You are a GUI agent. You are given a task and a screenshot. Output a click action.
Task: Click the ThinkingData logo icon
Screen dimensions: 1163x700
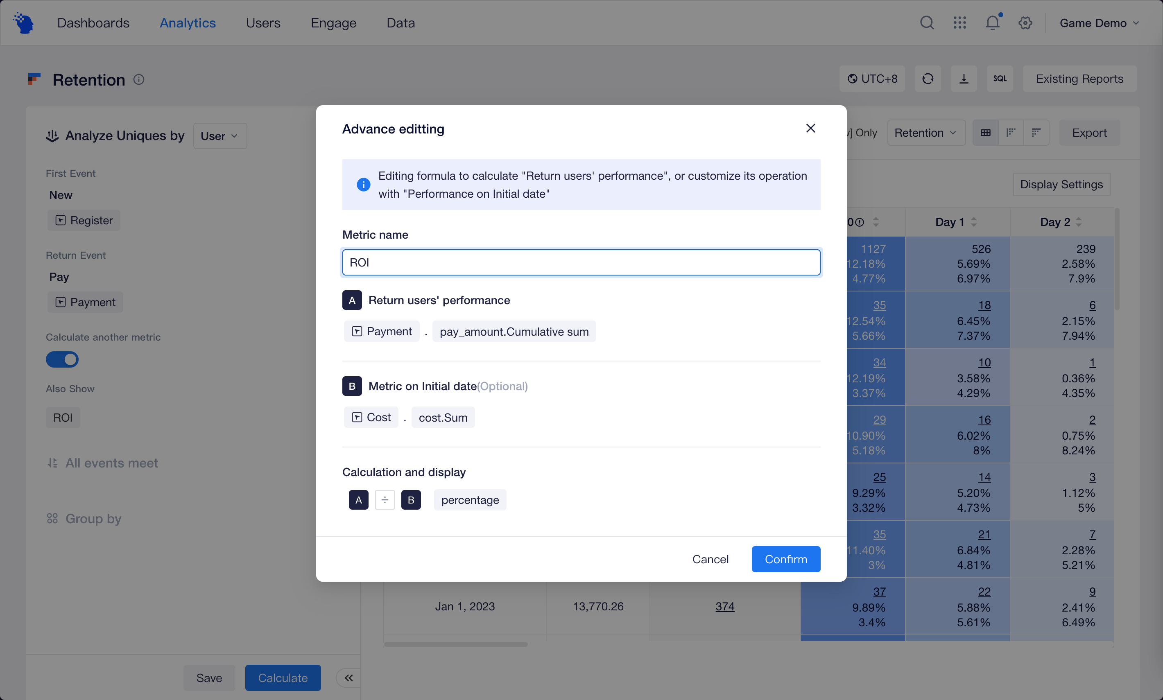[x=24, y=23]
